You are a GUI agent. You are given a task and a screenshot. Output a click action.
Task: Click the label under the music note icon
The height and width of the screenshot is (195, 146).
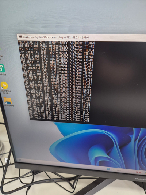[3, 74]
